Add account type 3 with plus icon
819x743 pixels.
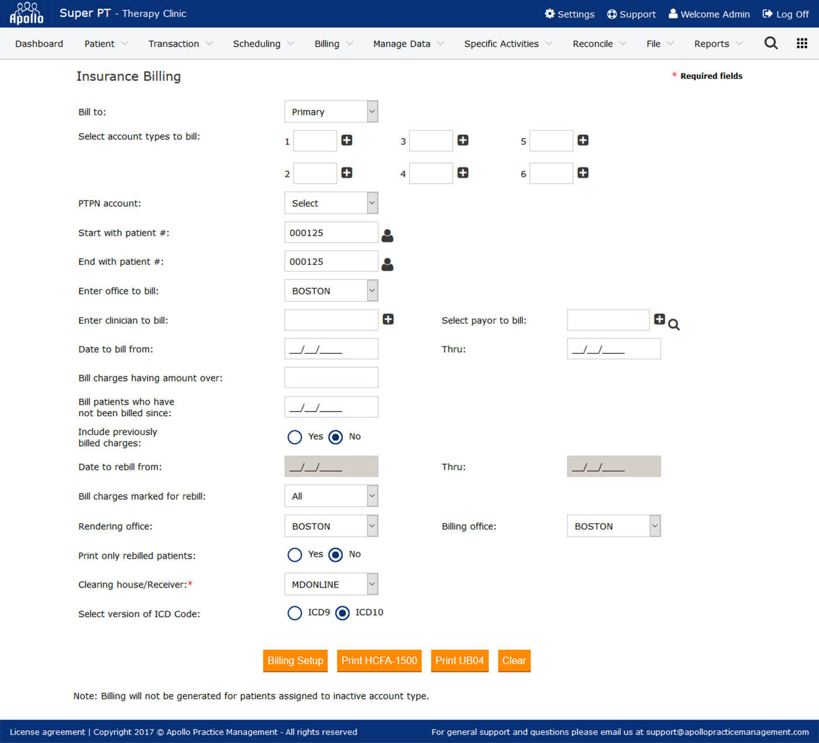click(x=463, y=140)
